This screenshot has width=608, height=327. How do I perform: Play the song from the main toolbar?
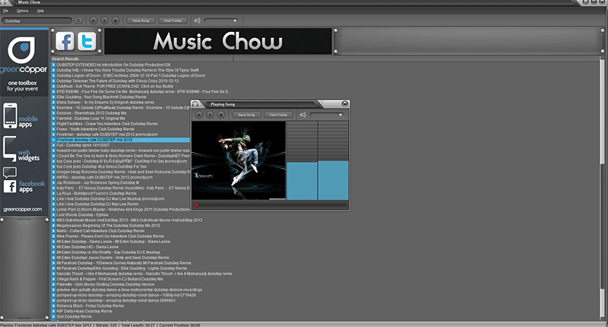point(93,21)
